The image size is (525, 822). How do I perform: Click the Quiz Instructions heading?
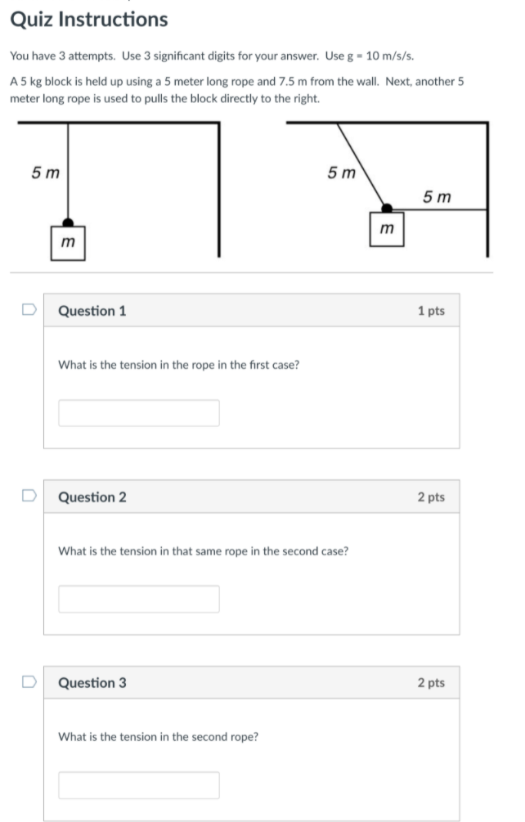click(89, 20)
